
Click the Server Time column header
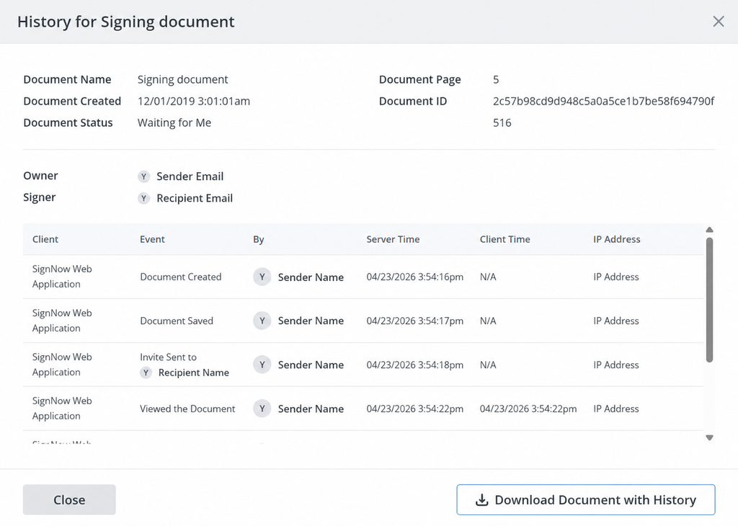pos(393,239)
